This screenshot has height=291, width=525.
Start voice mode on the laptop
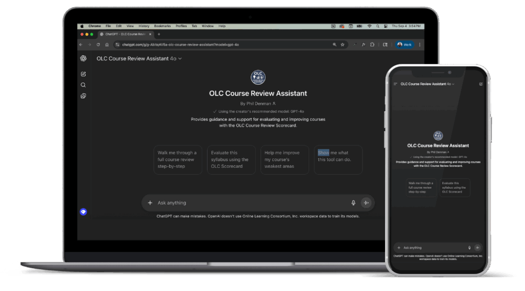tap(366, 203)
